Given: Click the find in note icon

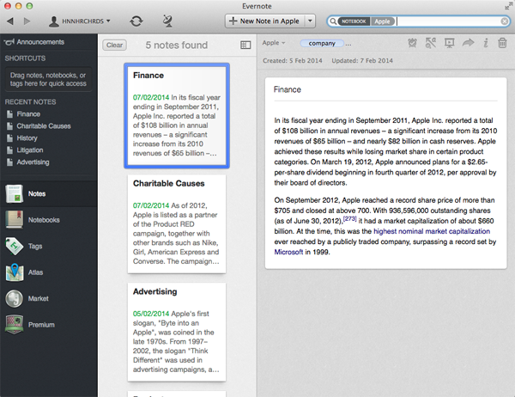Looking at the screenshot, I should (431, 43).
